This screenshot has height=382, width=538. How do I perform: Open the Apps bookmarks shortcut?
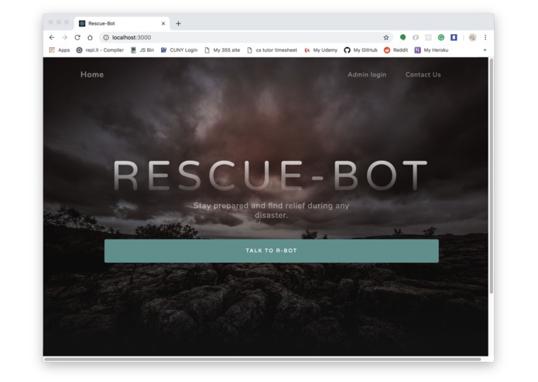coord(60,50)
